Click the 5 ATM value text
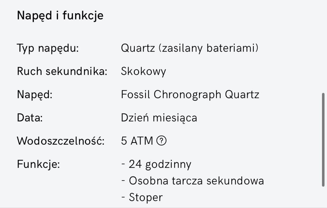This screenshot has height=208, width=327. [137, 141]
